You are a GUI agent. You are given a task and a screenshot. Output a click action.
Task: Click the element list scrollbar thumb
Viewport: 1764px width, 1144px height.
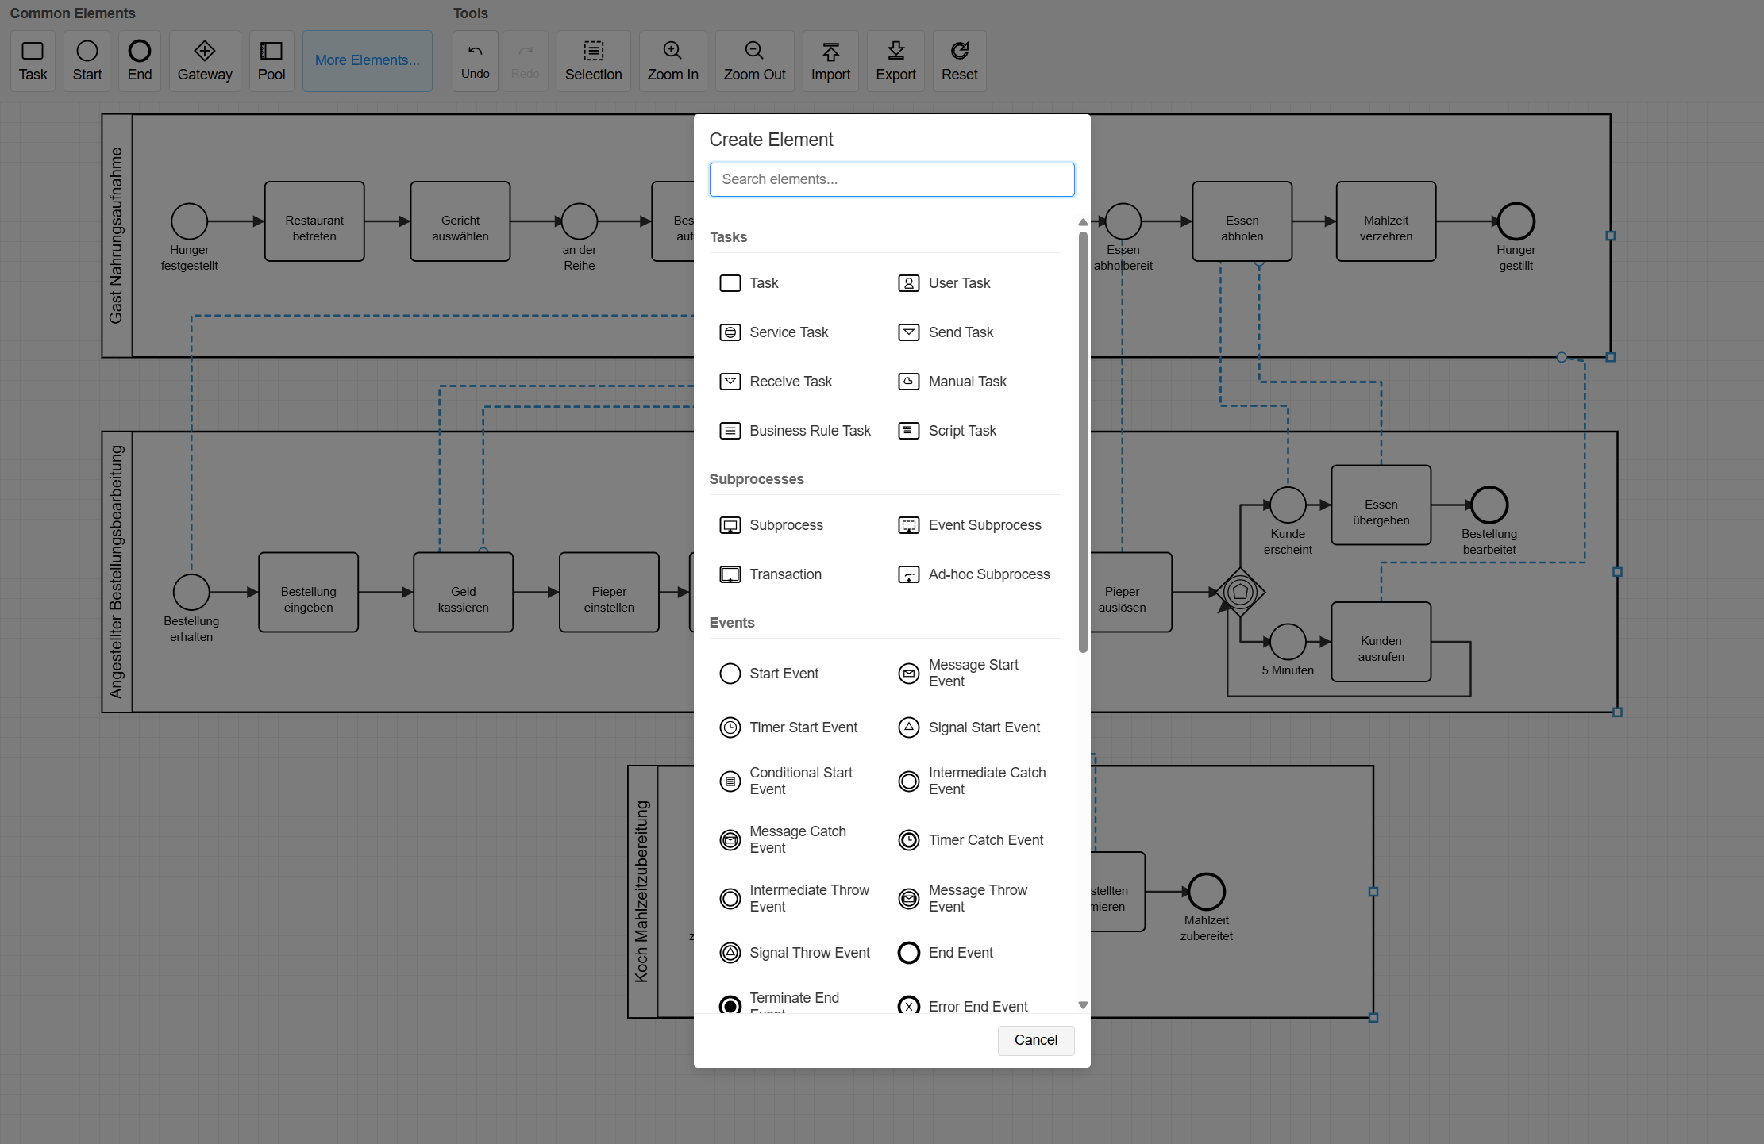(1083, 441)
